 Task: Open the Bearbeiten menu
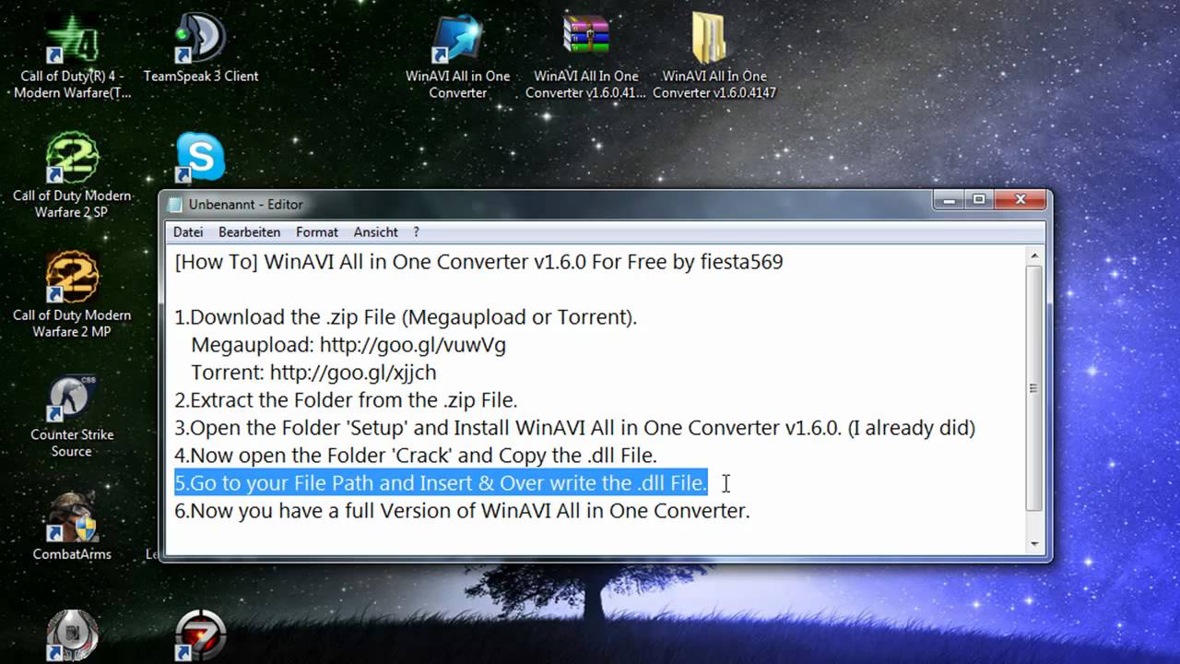250,232
